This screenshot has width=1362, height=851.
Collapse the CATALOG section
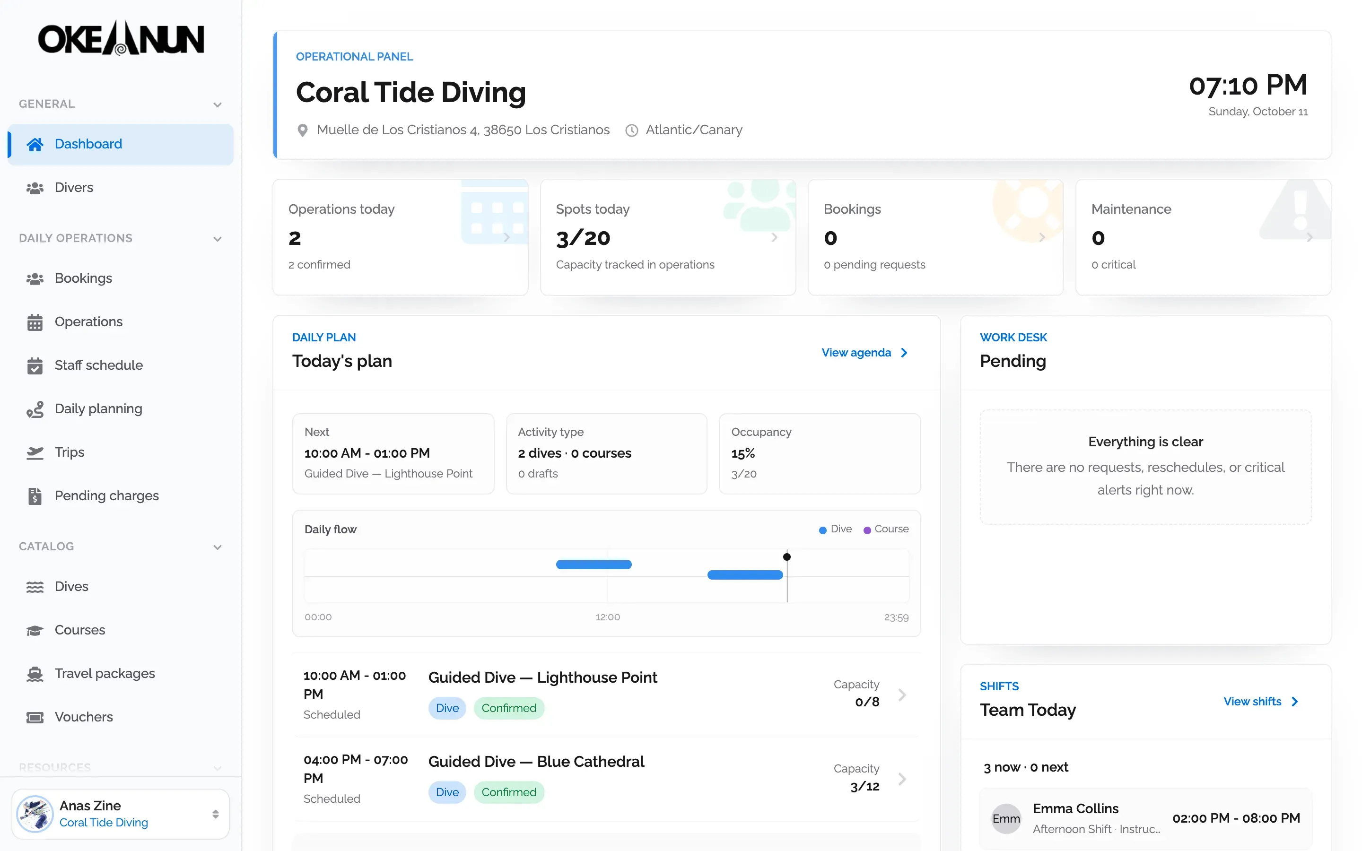point(217,547)
